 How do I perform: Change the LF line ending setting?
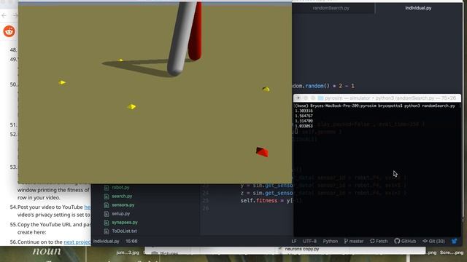click(294, 241)
